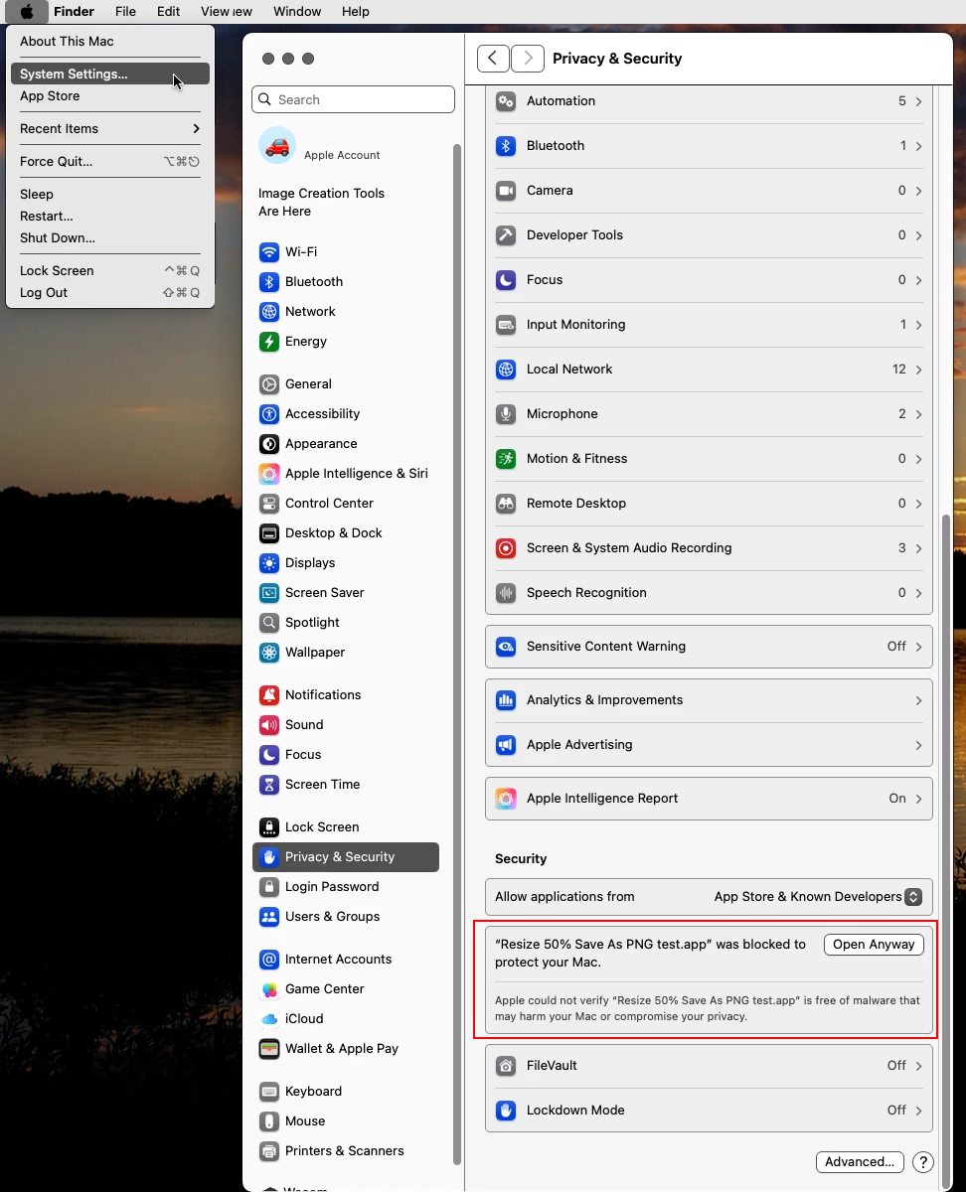This screenshot has height=1192, width=966.
Task: Click the Control Center icon
Action: pos(269,503)
